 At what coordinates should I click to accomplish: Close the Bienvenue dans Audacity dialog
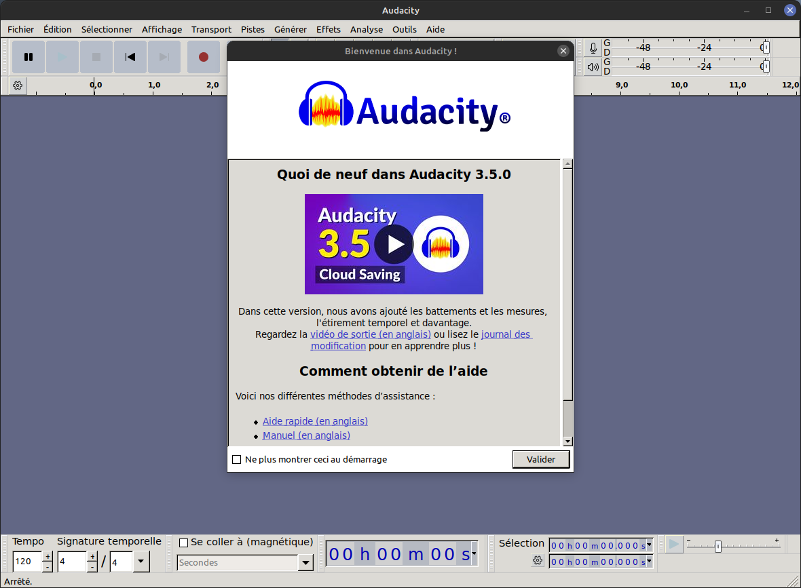point(563,51)
